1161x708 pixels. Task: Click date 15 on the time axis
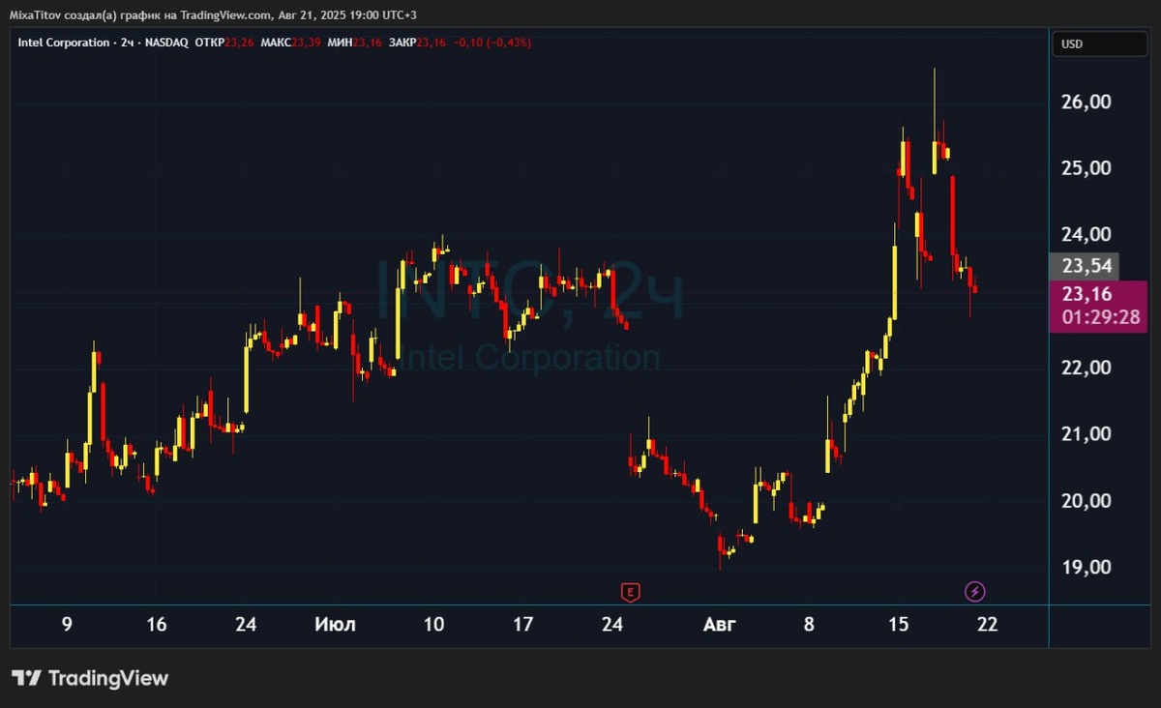pos(898,625)
